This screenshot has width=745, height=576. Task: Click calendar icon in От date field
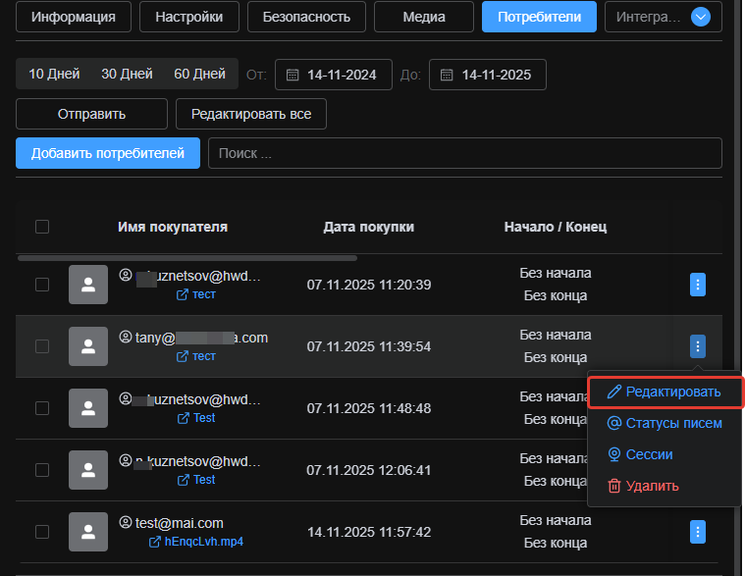point(293,75)
